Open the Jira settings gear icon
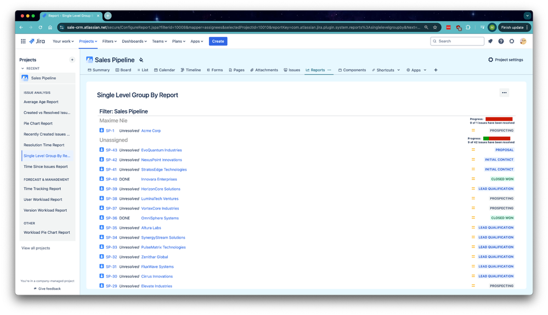Image resolution: width=548 pixels, height=315 pixels. pos(512,41)
